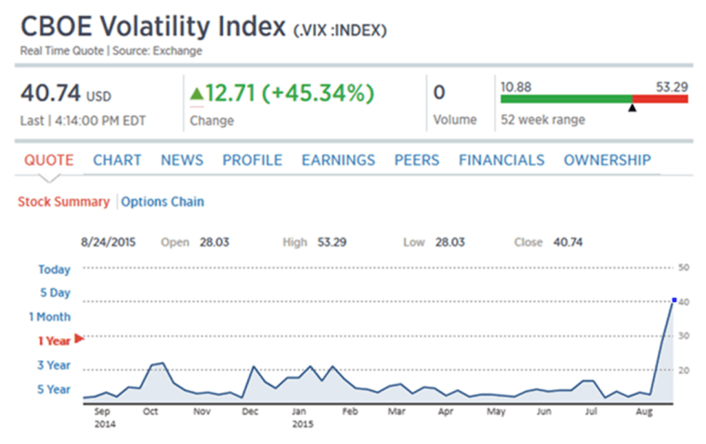Viewport: 706px width, 444px height.
Task: Go to the PROFILE tab
Action: pyautogui.click(x=252, y=160)
